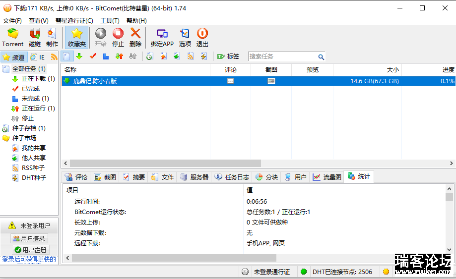The height and width of the screenshot is (279, 456).
Task: Filter completed tasks via red checkmark icon
Action: coord(93,56)
